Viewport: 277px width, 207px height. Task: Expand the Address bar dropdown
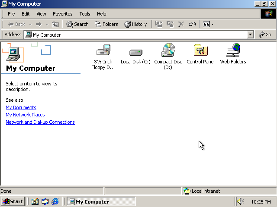(x=250, y=34)
